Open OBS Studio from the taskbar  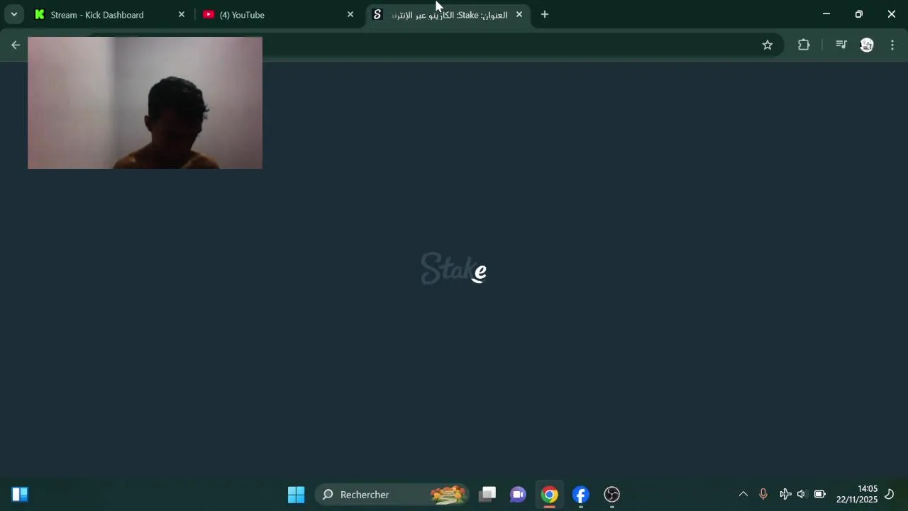pyautogui.click(x=611, y=494)
